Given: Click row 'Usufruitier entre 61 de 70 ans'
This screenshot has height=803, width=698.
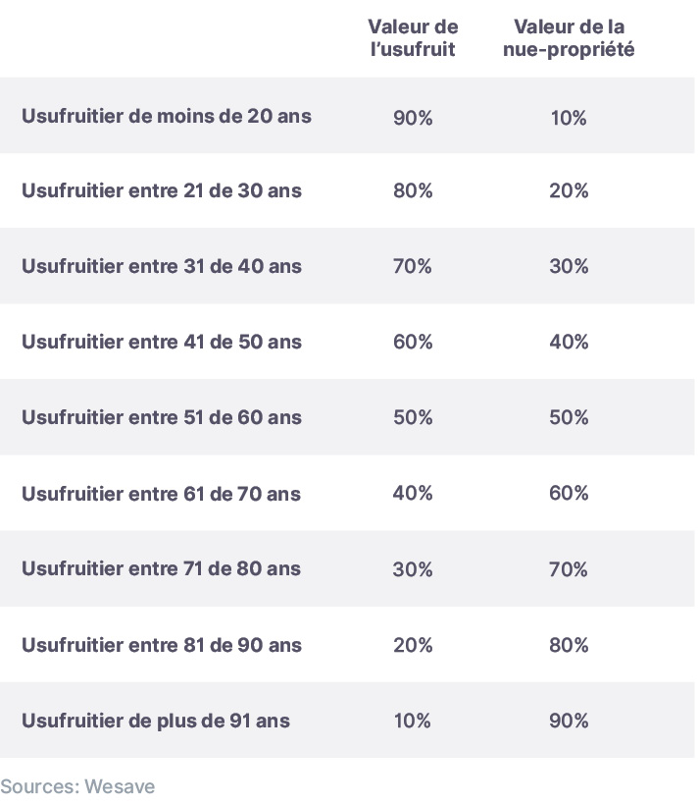Looking at the screenshot, I should pos(347,493).
